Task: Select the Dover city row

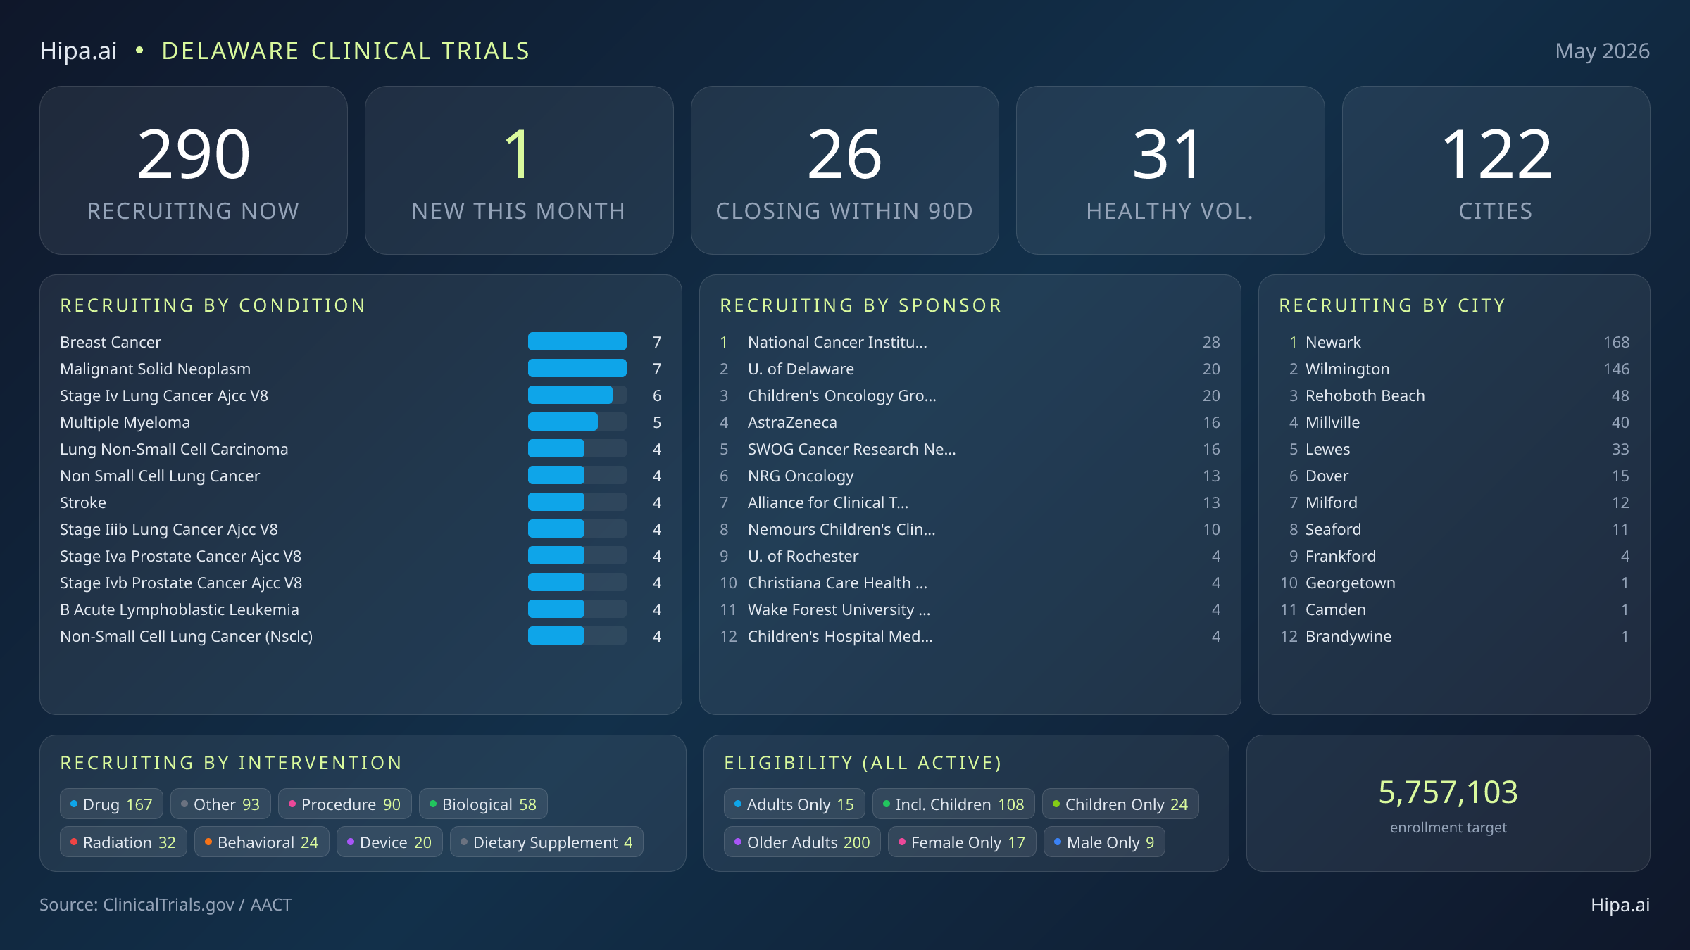Action: [1454, 476]
